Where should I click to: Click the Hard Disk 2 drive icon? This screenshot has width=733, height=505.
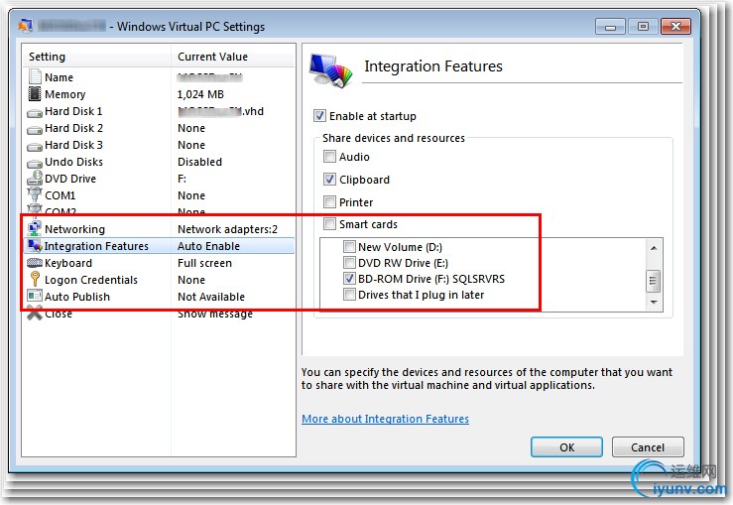pos(35,130)
